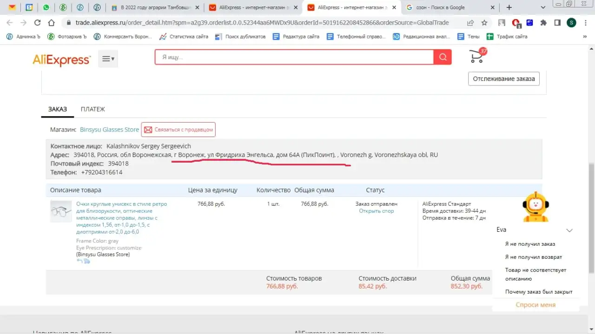Screen dimensions: 595x334
Task: Open the 'Коммерсантъ Ворон...' bookmark
Action: click(x=123, y=36)
